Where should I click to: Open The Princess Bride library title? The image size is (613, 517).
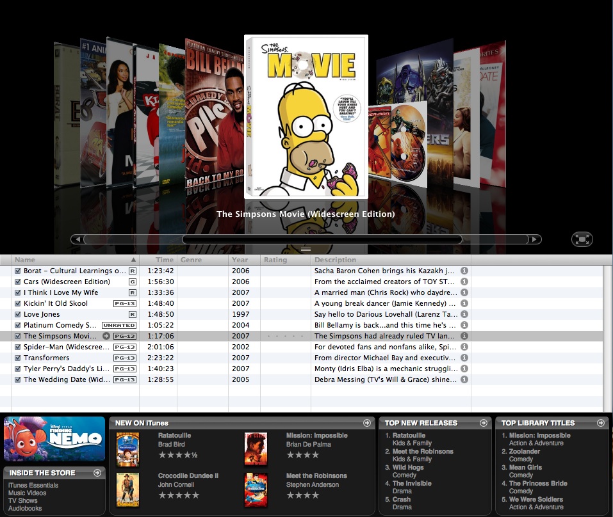(538, 483)
